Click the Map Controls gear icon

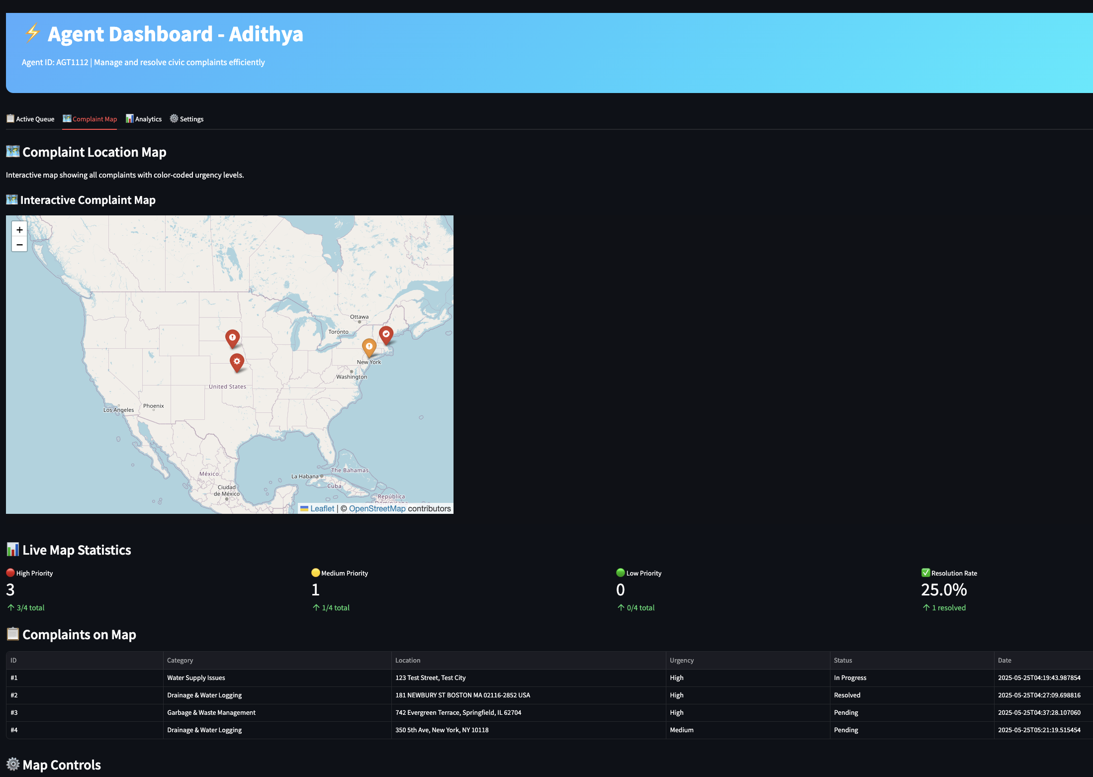pos(12,764)
